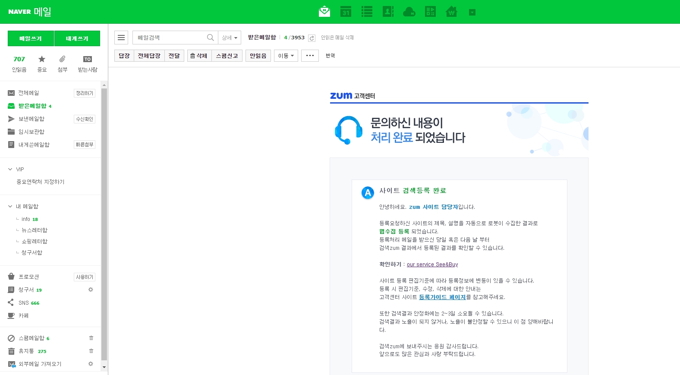Viewport: 680px width, 375px height.
Task: Empty the 휴지통 with trash icon
Action: [91, 351]
